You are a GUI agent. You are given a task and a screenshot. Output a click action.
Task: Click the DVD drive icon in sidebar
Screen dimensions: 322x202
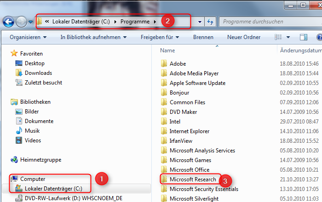point(19,198)
